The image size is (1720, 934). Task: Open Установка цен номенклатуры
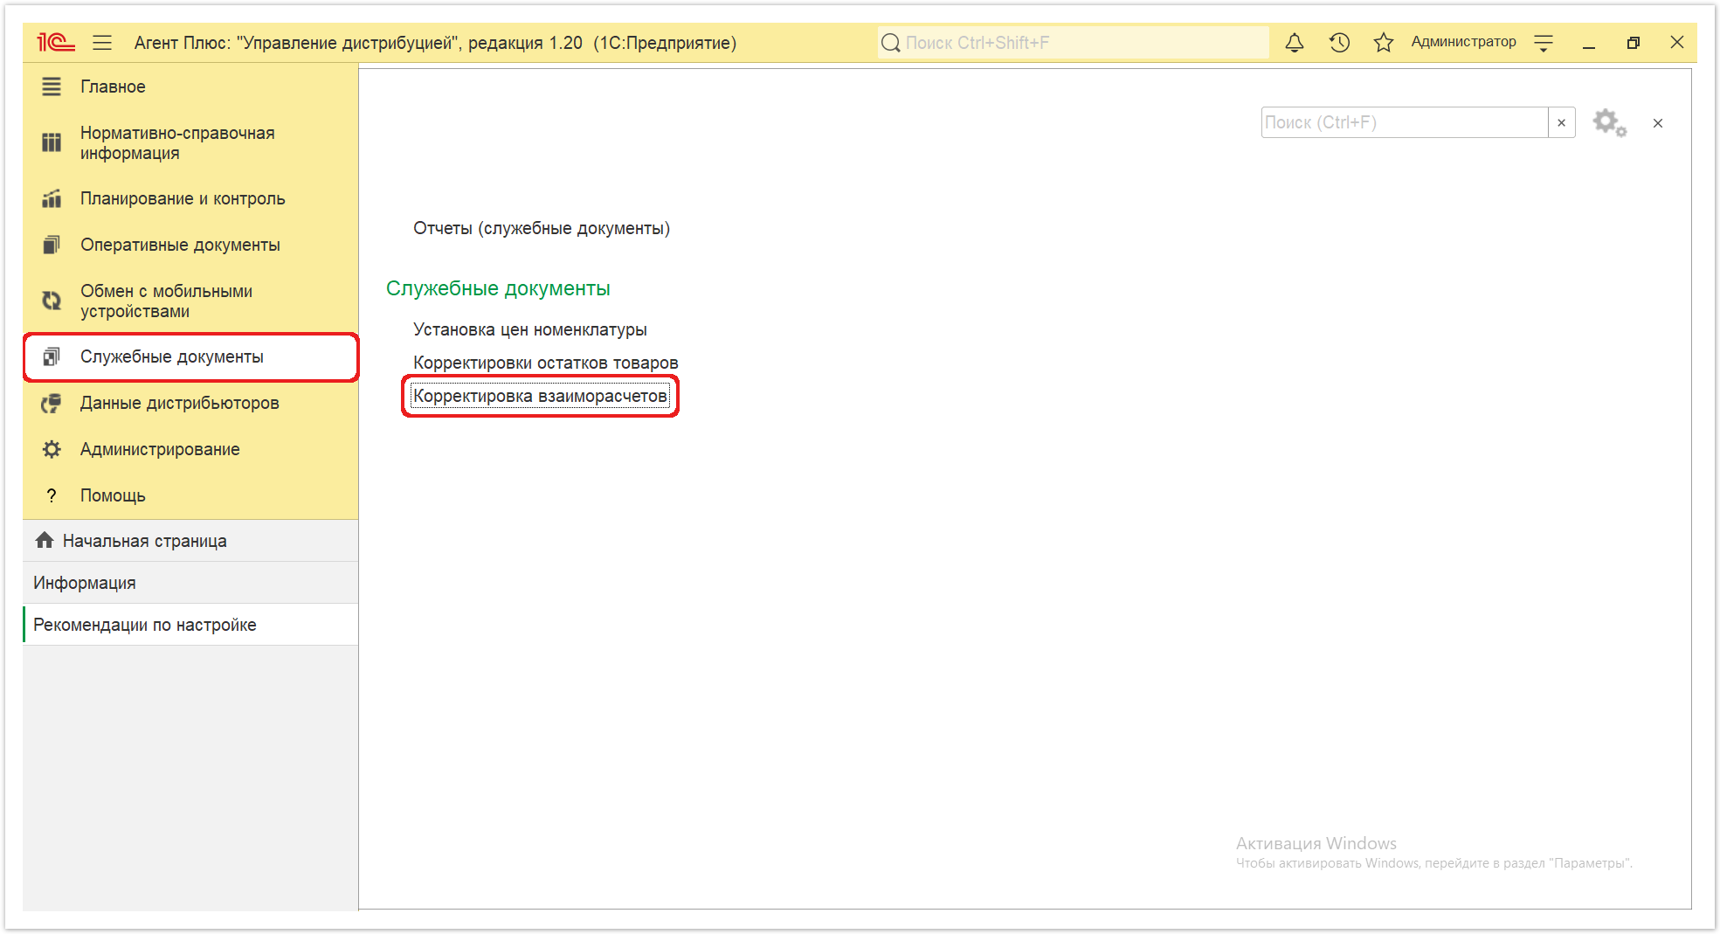(529, 329)
